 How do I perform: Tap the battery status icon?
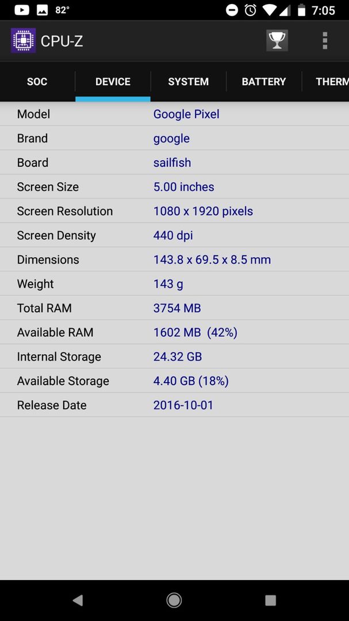[x=301, y=10]
